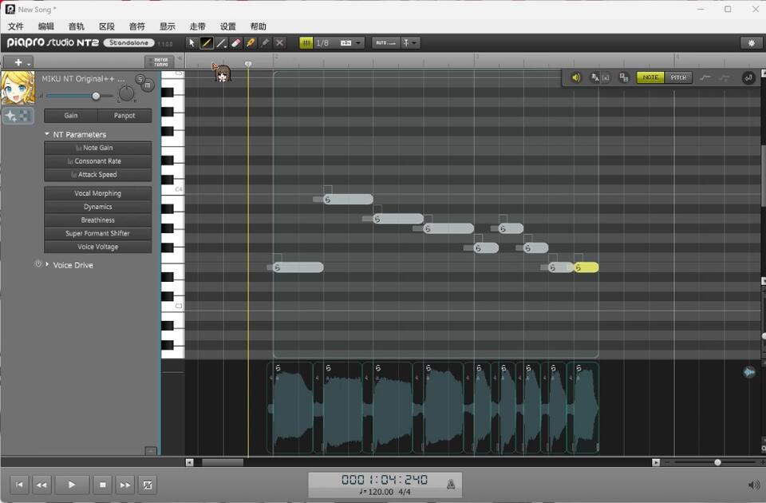Toggle the Voice Drive power icon

(38, 264)
